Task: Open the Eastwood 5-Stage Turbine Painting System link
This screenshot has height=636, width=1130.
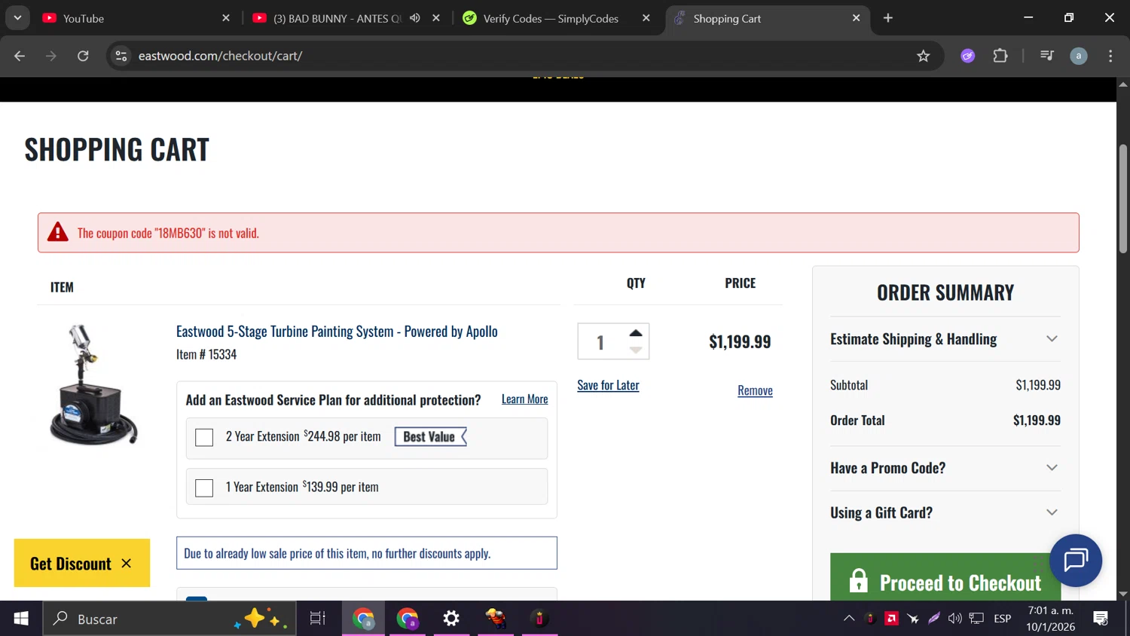Action: tap(337, 332)
